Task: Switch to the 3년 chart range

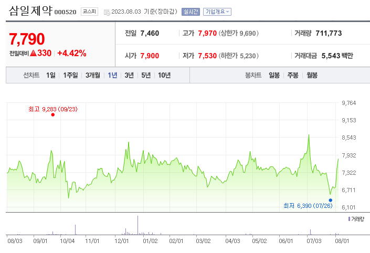Action: click(129, 75)
